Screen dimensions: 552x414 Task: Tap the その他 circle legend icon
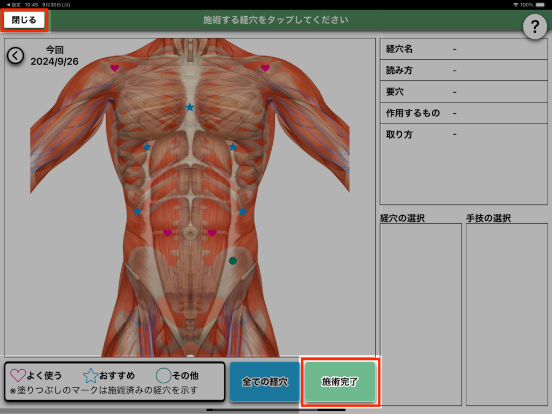pyautogui.click(x=163, y=375)
